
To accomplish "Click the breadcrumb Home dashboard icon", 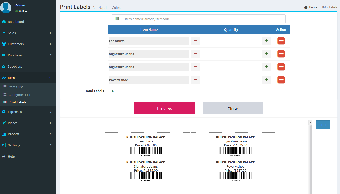I will coord(306,8).
